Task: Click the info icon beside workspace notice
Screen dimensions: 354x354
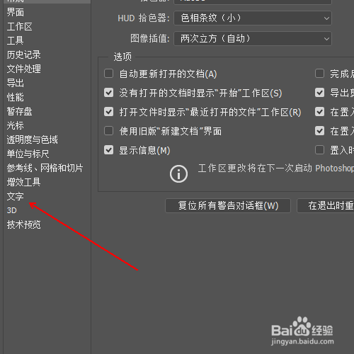Action: [178, 174]
